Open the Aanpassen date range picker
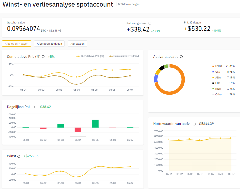Viewport: 240px width, 189px height. point(78,44)
